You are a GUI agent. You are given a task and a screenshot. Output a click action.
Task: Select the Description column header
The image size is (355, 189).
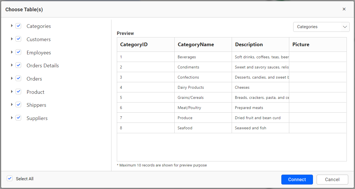coord(260,45)
